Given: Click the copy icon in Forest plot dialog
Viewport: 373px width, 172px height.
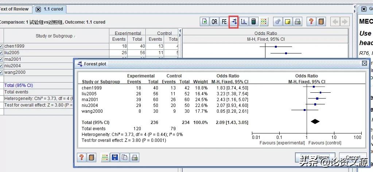Looking at the screenshot, I should point(125,157).
